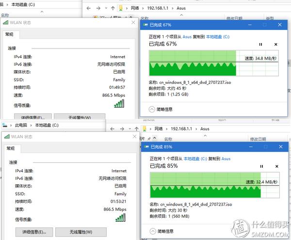Expand chevron above 名称 in upper-left Explorer

tap(42, 12)
